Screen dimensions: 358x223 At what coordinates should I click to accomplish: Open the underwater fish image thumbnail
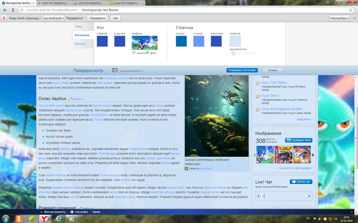(x=216, y=116)
